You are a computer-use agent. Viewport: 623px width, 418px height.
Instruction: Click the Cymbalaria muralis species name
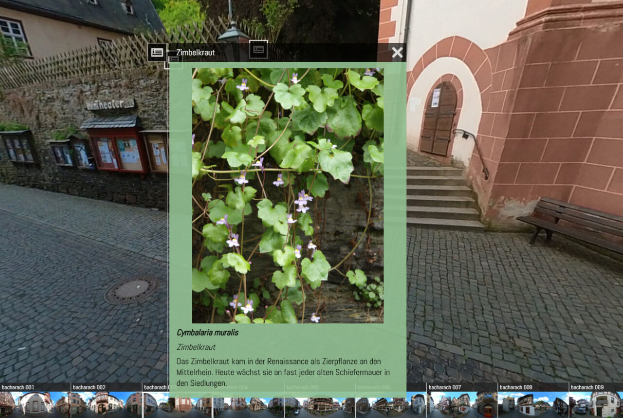[x=207, y=332]
